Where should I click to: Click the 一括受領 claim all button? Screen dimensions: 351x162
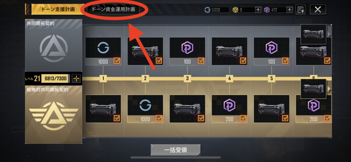[x=175, y=150]
